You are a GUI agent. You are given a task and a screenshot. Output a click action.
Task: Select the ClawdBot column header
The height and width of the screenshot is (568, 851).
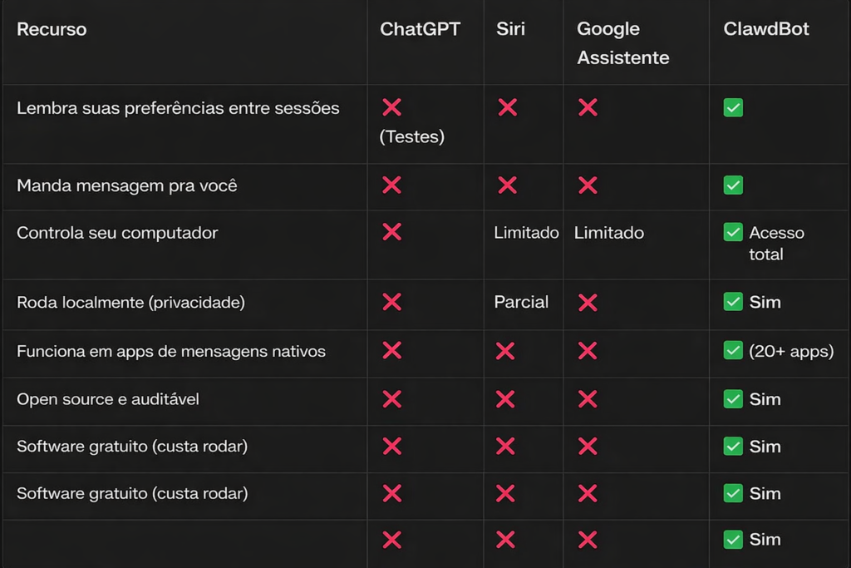click(766, 29)
